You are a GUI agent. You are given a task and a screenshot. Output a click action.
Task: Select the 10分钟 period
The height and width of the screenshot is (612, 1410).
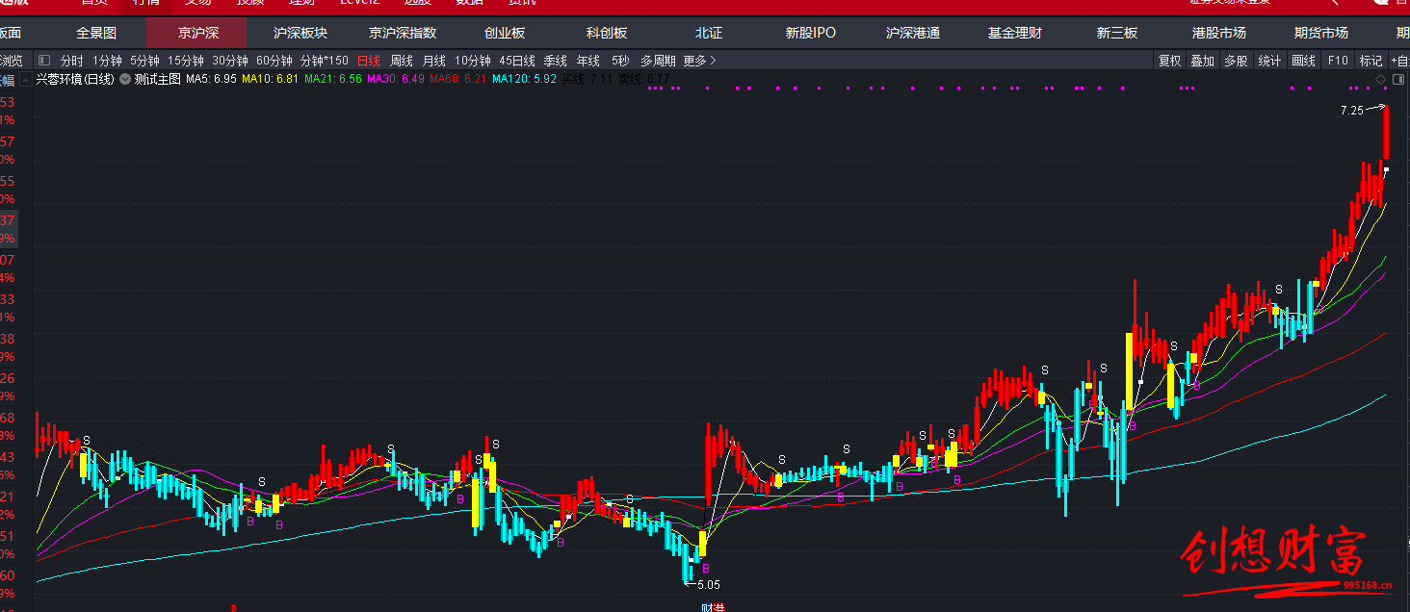point(473,61)
